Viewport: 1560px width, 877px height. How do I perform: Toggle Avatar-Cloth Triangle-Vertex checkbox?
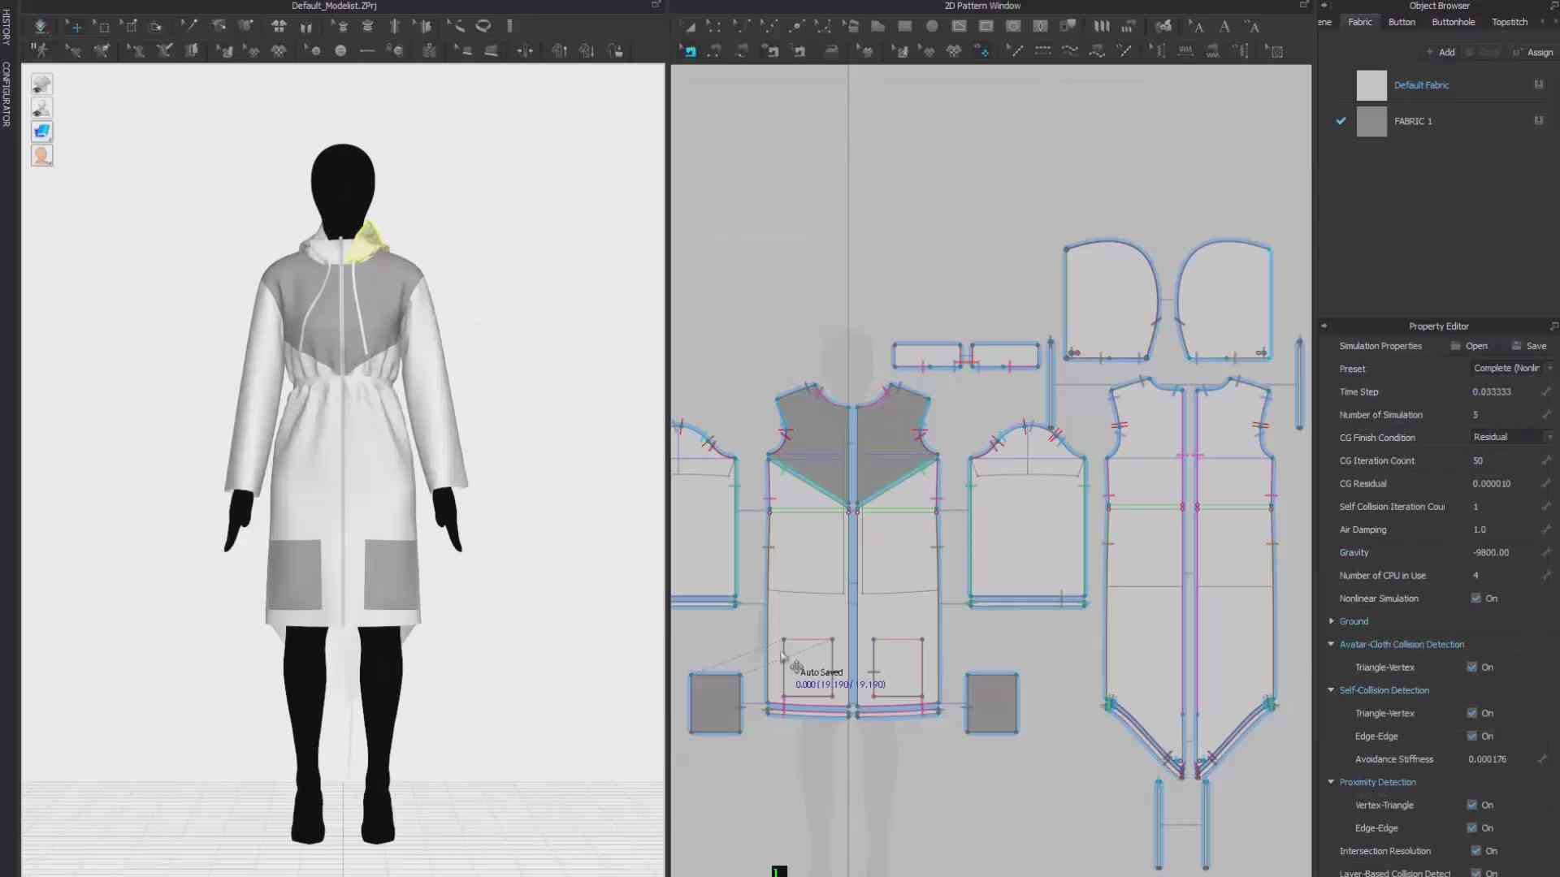[1471, 667]
